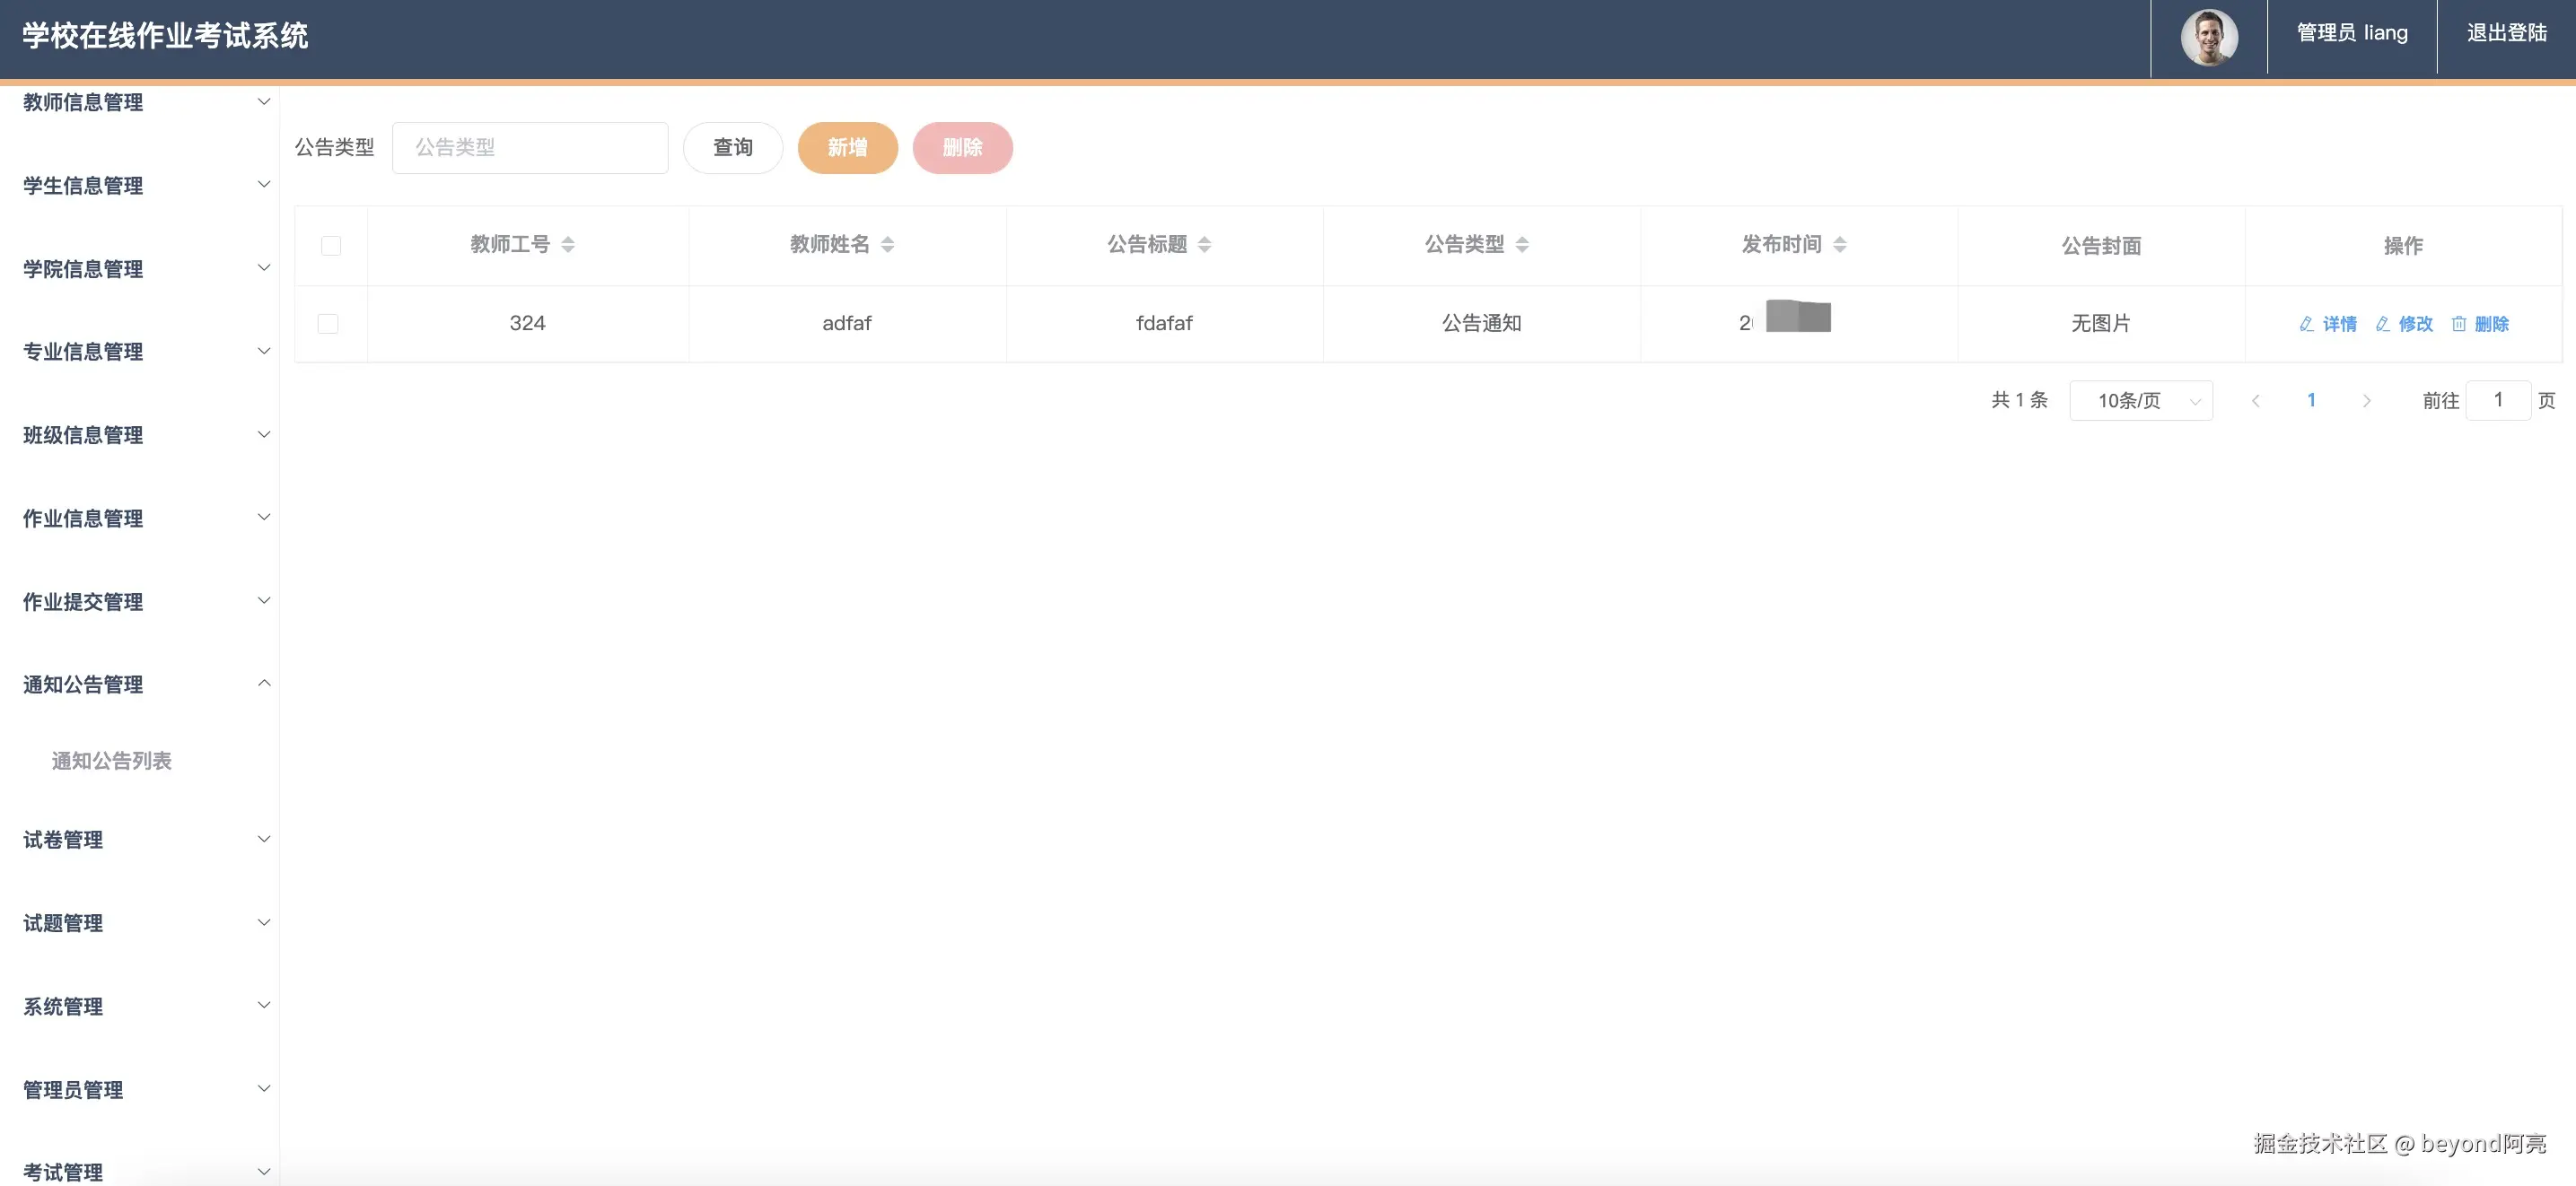This screenshot has height=1186, width=2576.
Task: Click the sort icon on 教师工号 column
Action: tap(570, 244)
